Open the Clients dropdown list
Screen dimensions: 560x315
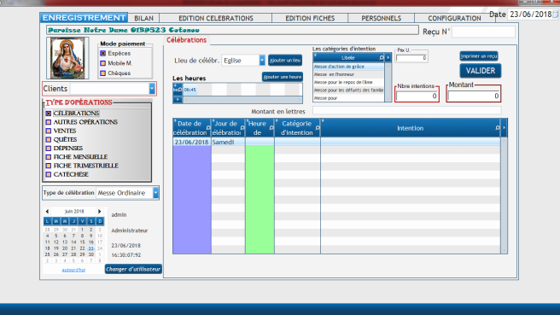pyautogui.click(x=152, y=89)
